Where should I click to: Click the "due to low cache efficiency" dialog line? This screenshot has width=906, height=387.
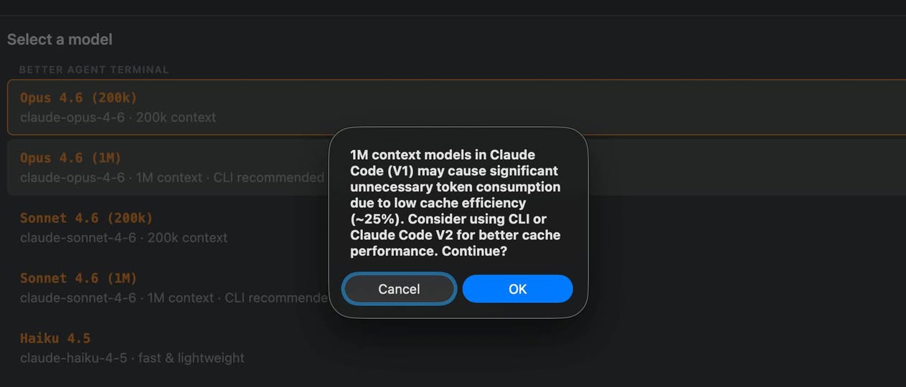tap(438, 203)
